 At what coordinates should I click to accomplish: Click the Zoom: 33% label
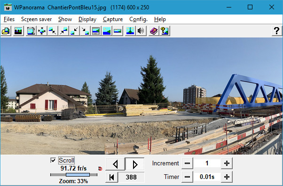(x=73, y=181)
